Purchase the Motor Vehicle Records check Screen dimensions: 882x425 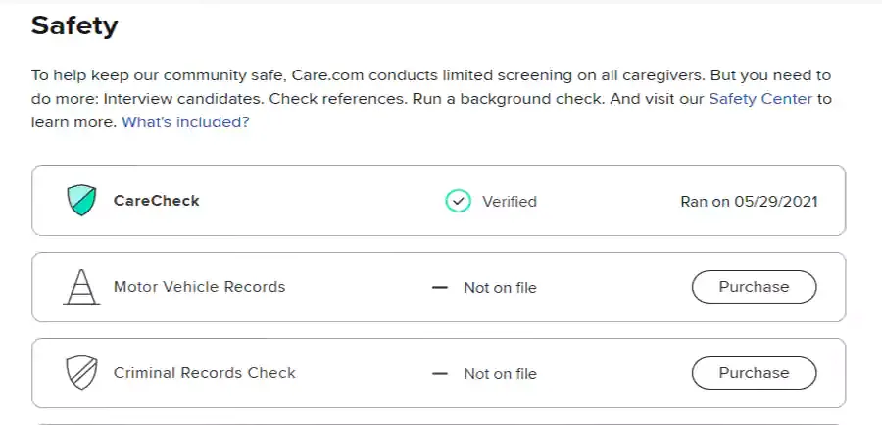[x=753, y=287]
